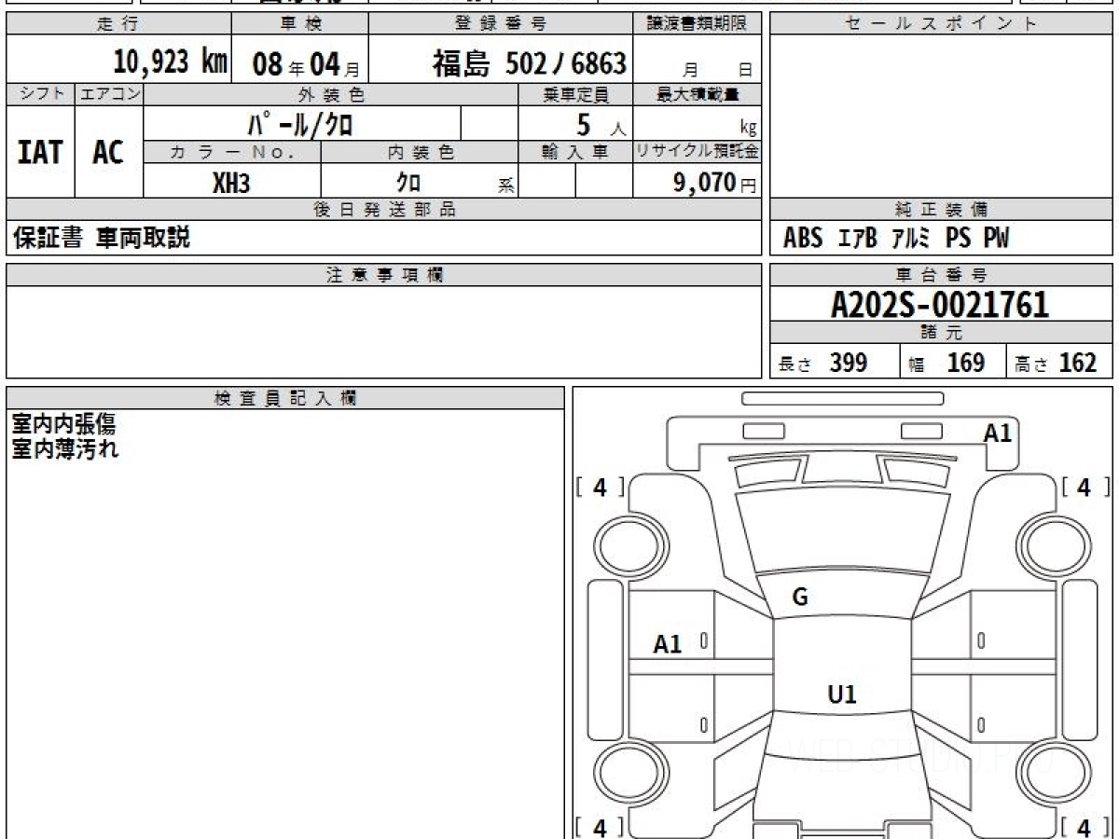This screenshot has height=839, width=1119.
Task: Click the G mark on windshield
Action: [x=799, y=598]
